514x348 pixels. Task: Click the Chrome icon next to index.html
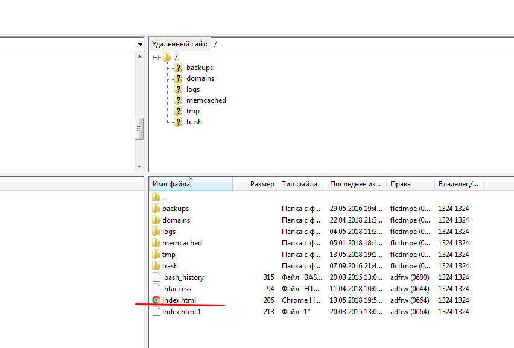click(x=156, y=300)
